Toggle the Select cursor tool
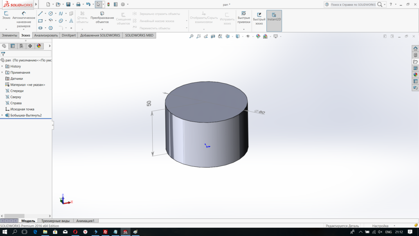419x236 pixels. click(x=98, y=4)
